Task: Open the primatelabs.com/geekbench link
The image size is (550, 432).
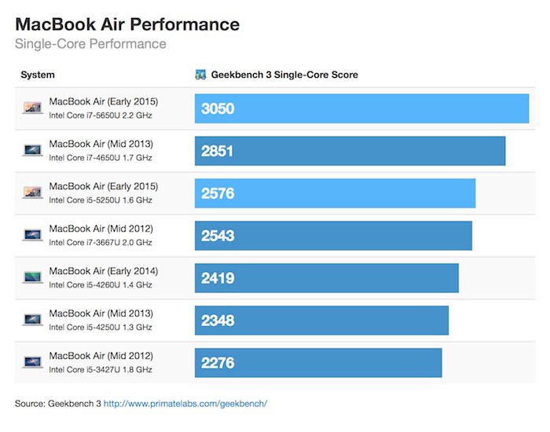Action: pos(185,404)
